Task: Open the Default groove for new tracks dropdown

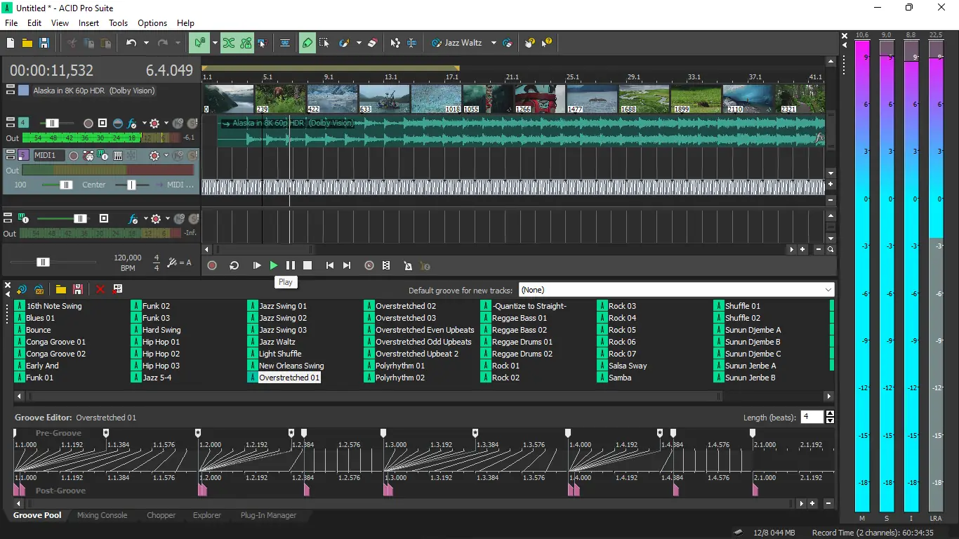Action: coord(828,290)
